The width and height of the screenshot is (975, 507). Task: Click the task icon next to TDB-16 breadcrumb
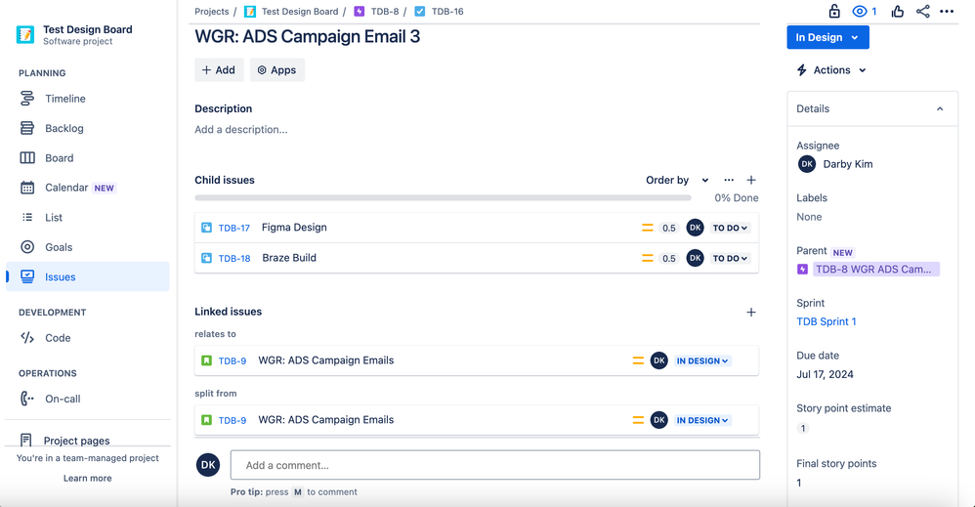(x=420, y=11)
